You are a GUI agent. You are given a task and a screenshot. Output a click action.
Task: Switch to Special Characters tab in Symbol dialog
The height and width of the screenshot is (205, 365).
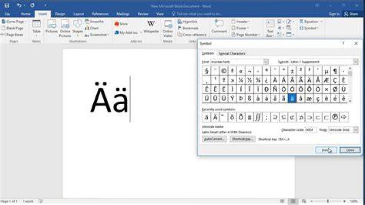click(232, 54)
